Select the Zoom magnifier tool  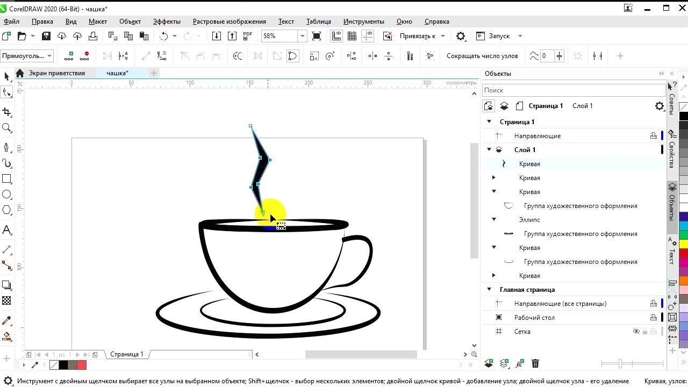coord(7,128)
